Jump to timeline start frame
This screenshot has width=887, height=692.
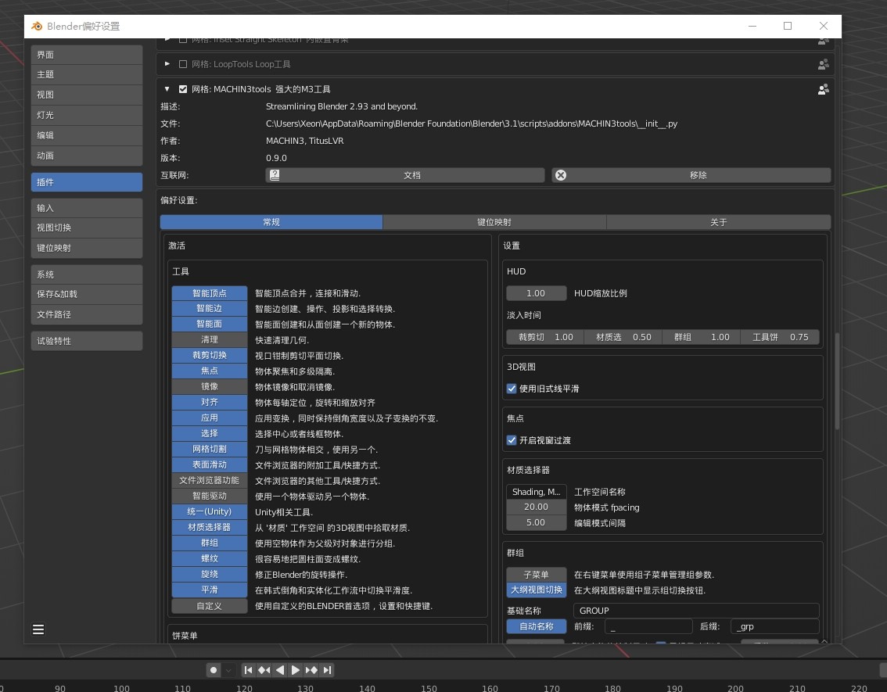248,670
